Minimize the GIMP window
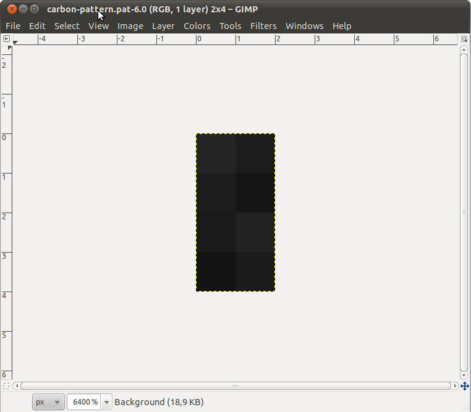 [x=23, y=9]
